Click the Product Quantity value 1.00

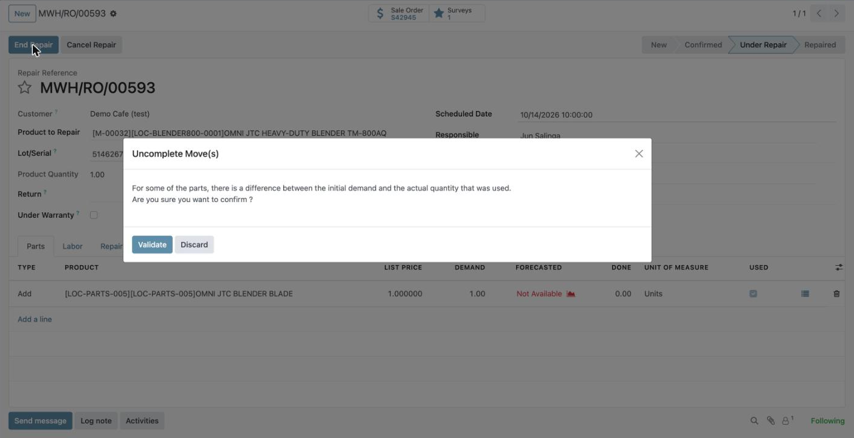point(97,174)
